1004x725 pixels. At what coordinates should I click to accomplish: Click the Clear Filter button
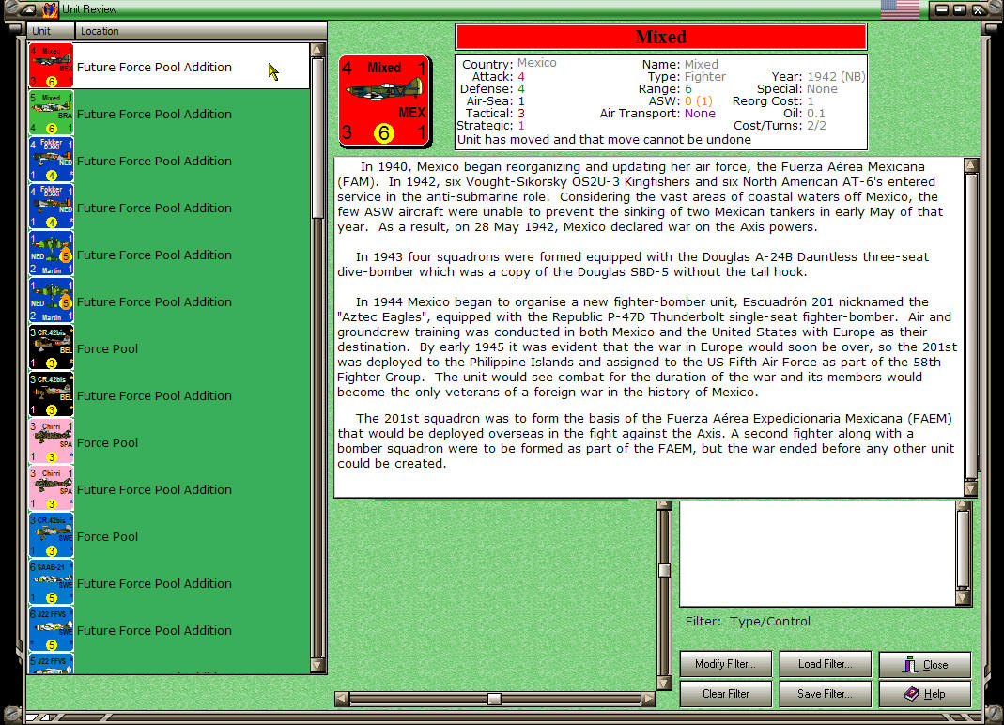725,694
